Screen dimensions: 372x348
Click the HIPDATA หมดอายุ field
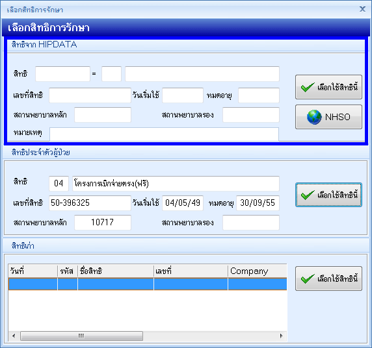click(259, 95)
